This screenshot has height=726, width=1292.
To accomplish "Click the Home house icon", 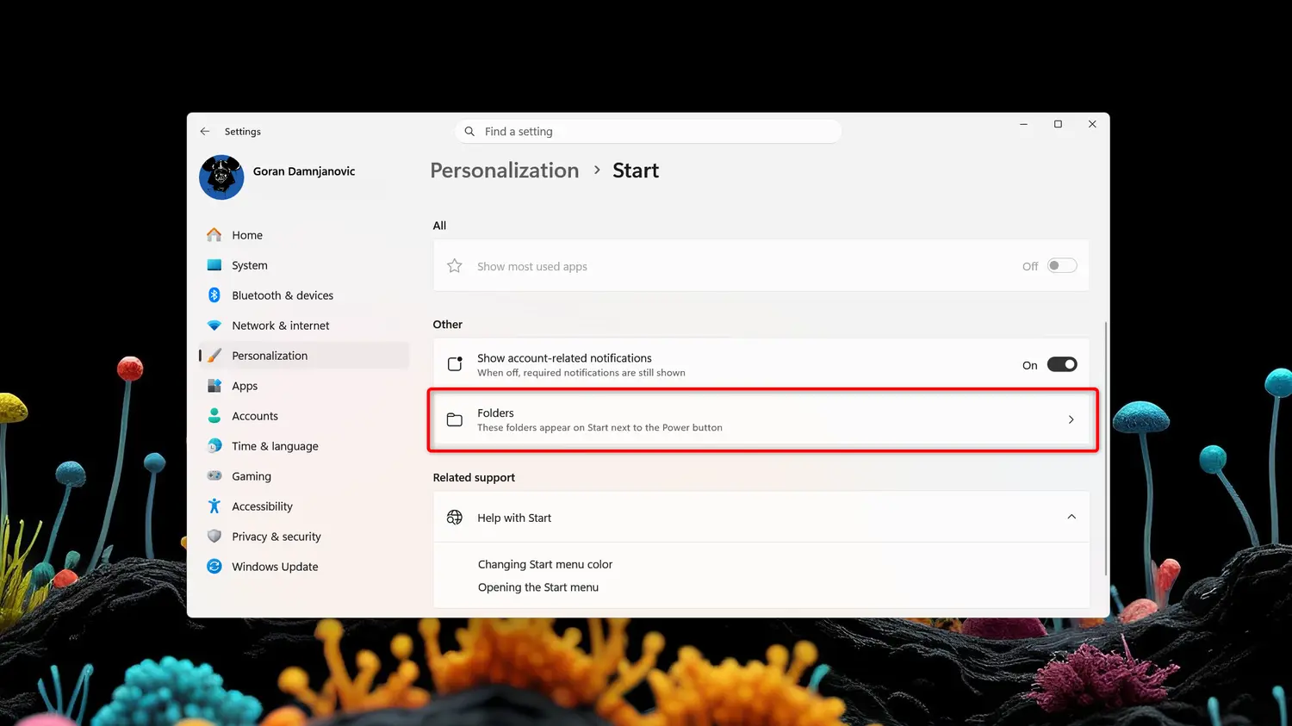I will pos(214,235).
